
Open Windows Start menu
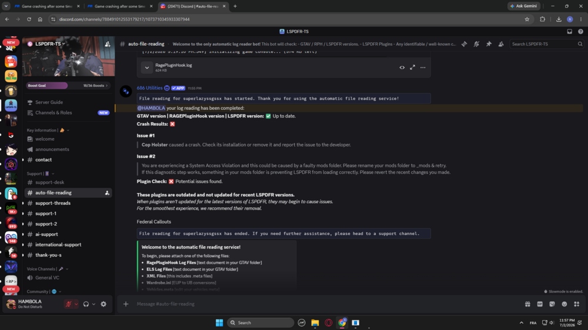[219, 322]
